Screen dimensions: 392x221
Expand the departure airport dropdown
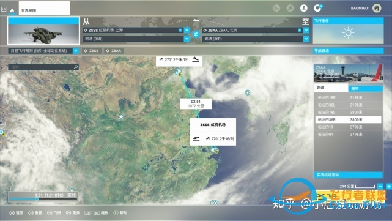[187, 30]
